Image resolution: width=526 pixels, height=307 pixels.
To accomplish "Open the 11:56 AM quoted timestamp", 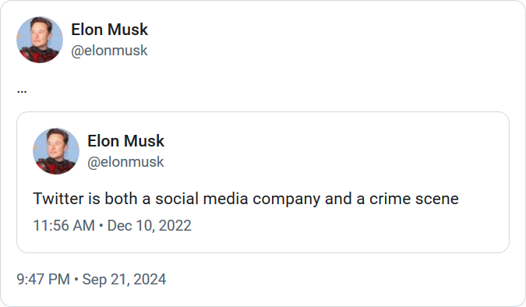I will [64, 225].
